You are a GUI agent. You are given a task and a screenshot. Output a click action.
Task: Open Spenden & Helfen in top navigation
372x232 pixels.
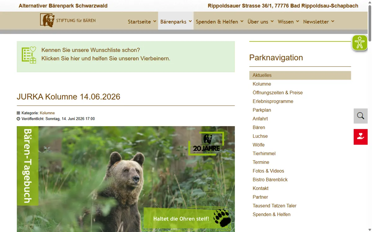coord(217,22)
